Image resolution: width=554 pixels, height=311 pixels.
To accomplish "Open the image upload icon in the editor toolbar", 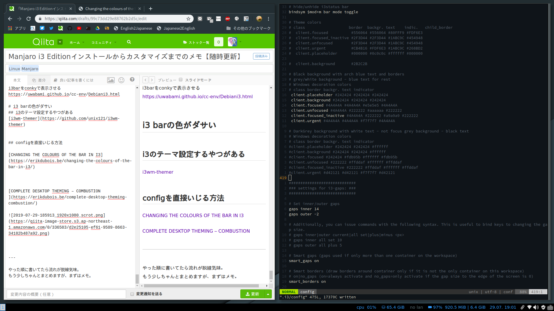I will coord(111,80).
